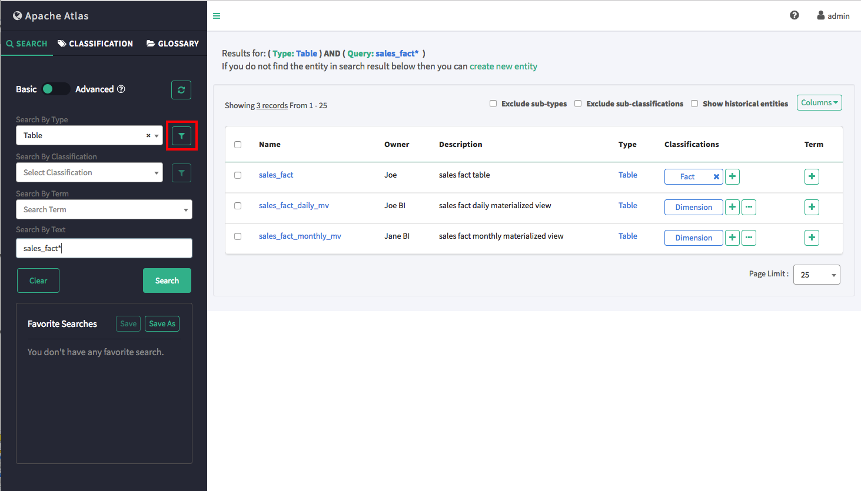Remove the Fact classification from sales_fact
This screenshot has height=491, width=861.
[x=716, y=176]
